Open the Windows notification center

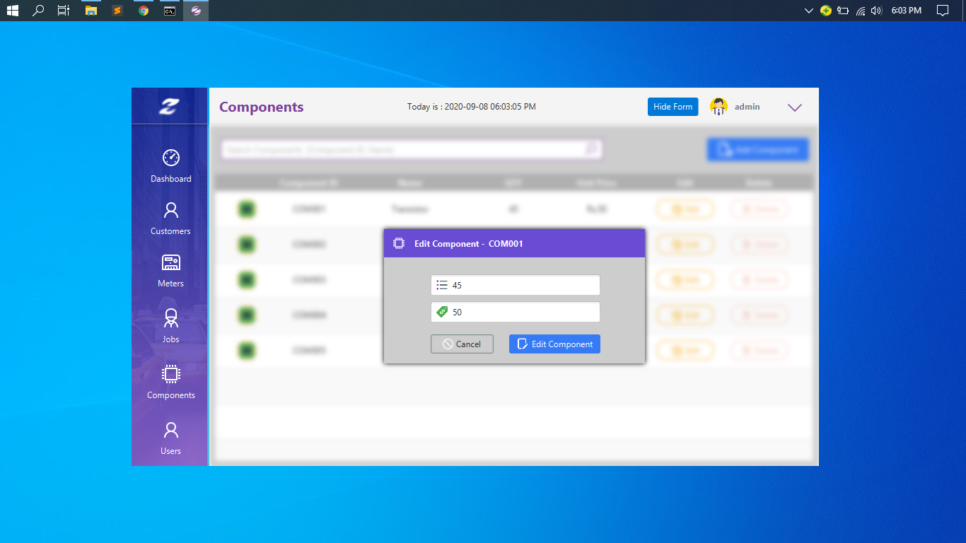(x=942, y=11)
